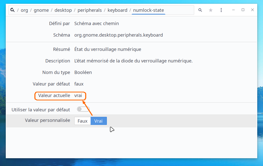Image resolution: width=263 pixels, height=166 pixels.
Task: Close the dconf editor window
Action: coord(252,10)
